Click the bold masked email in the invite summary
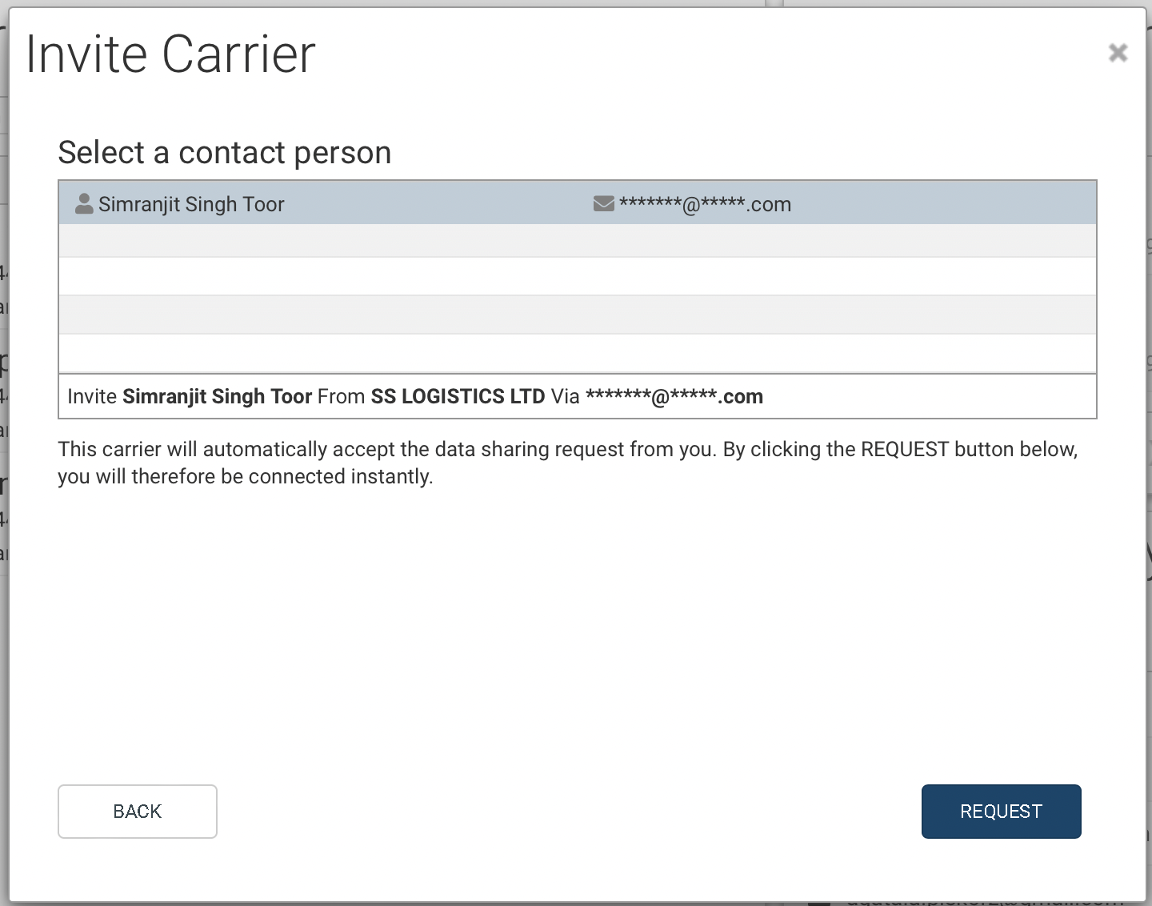 [x=674, y=396]
